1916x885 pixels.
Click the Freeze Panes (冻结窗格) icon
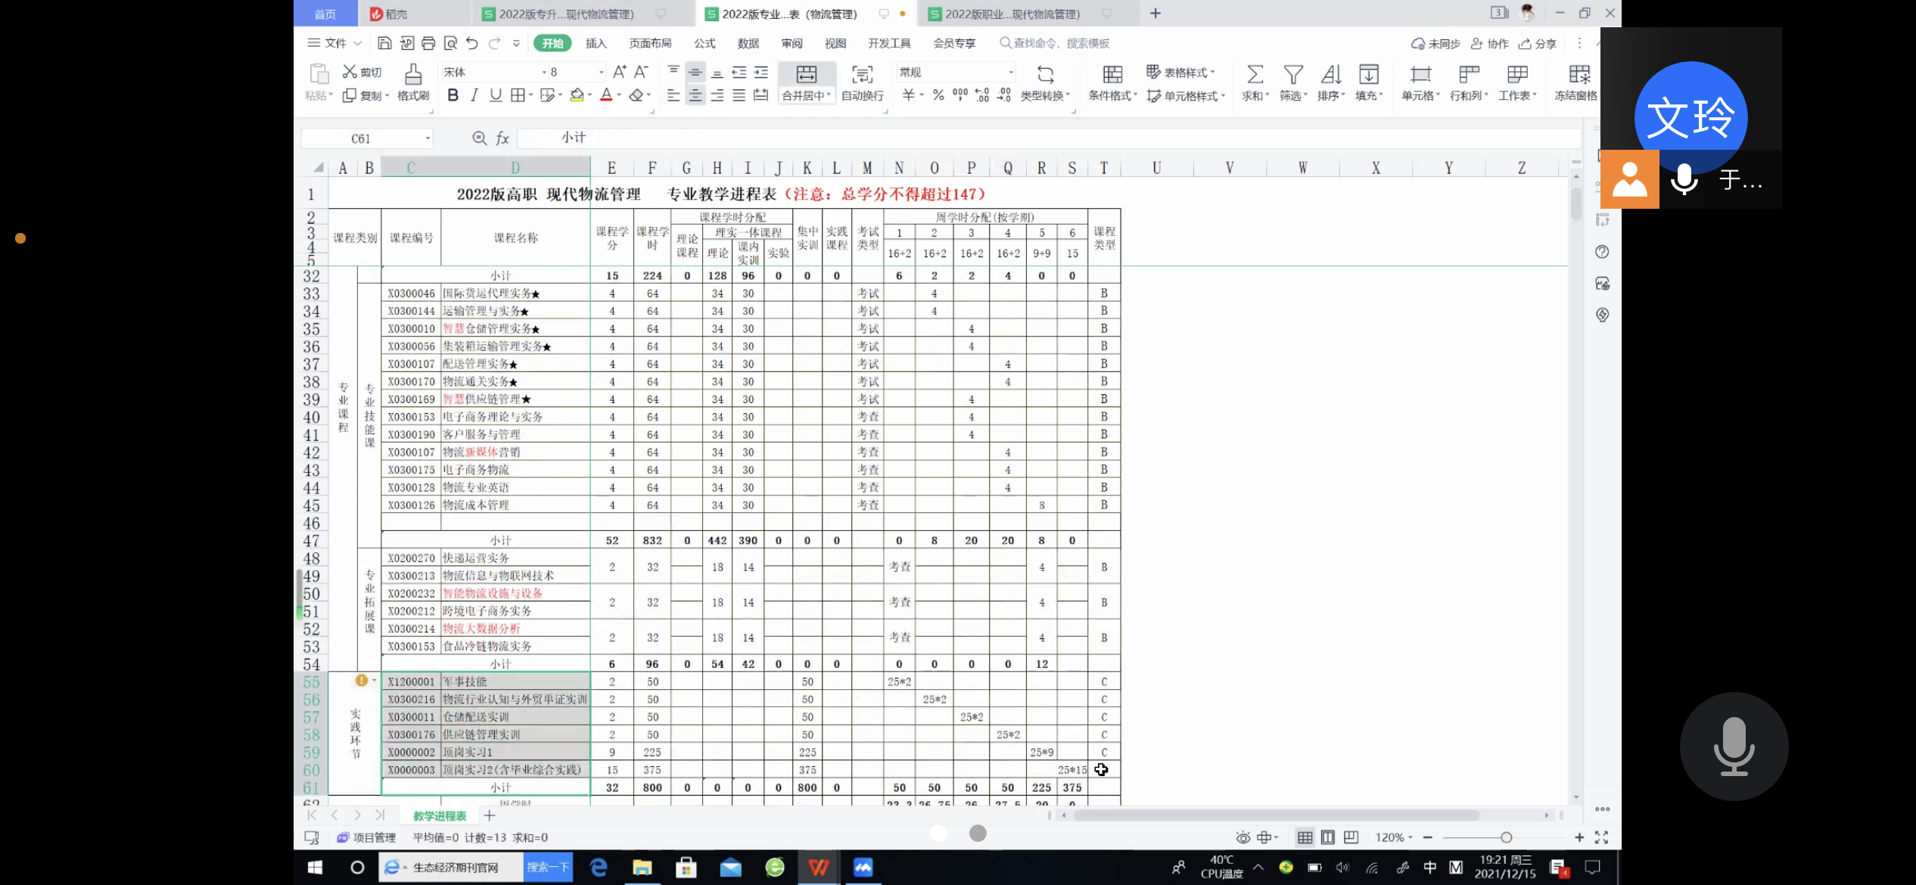pyautogui.click(x=1579, y=75)
